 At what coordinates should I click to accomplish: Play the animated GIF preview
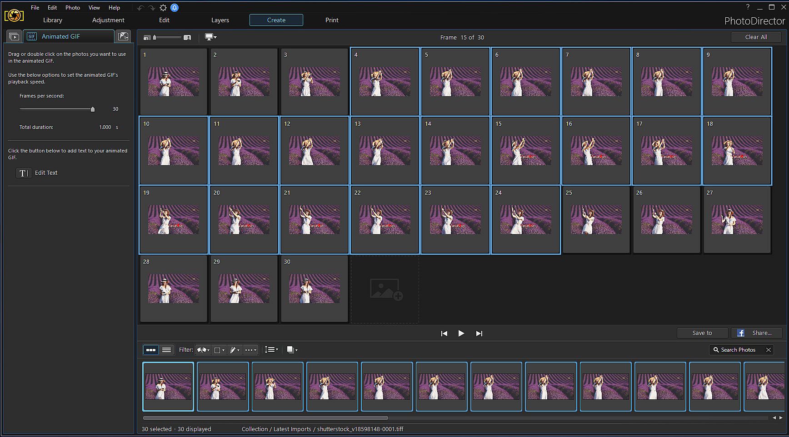pos(461,334)
